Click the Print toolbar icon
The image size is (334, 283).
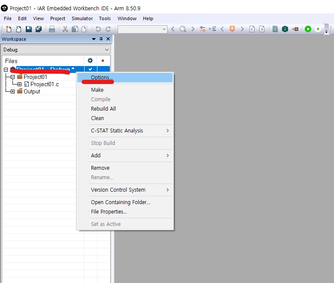coord(52,29)
